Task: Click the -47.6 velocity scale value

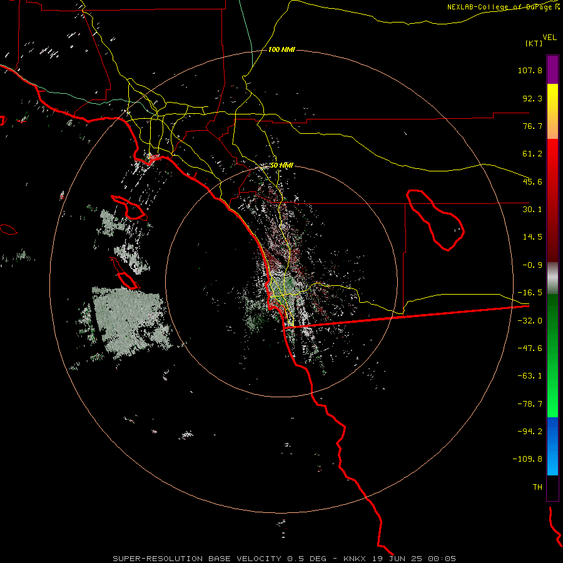Action: coord(530,348)
